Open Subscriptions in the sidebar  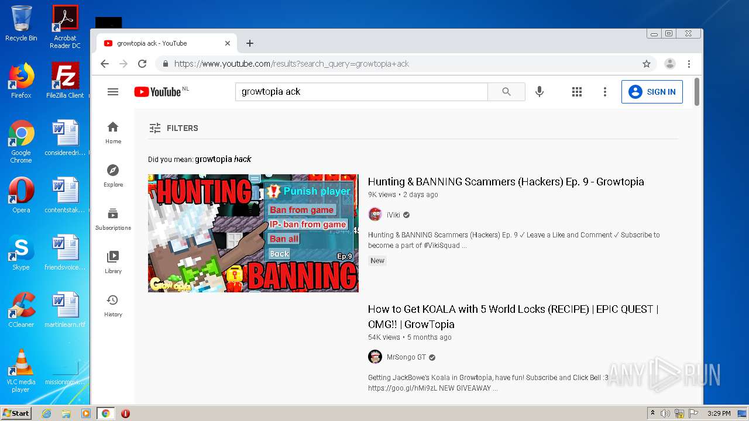pos(113,219)
